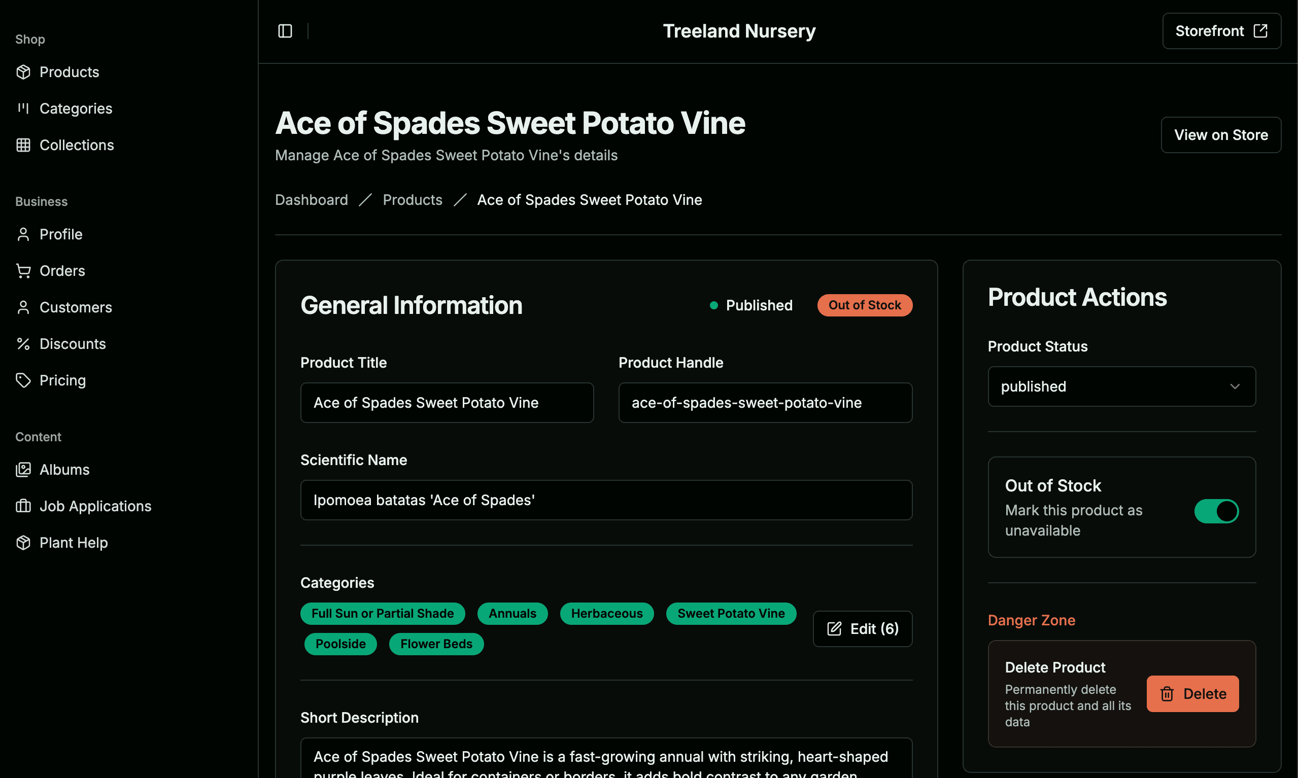This screenshot has width=1298, height=778.
Task: Click the Delete button in Danger Zone
Action: [1192, 694]
